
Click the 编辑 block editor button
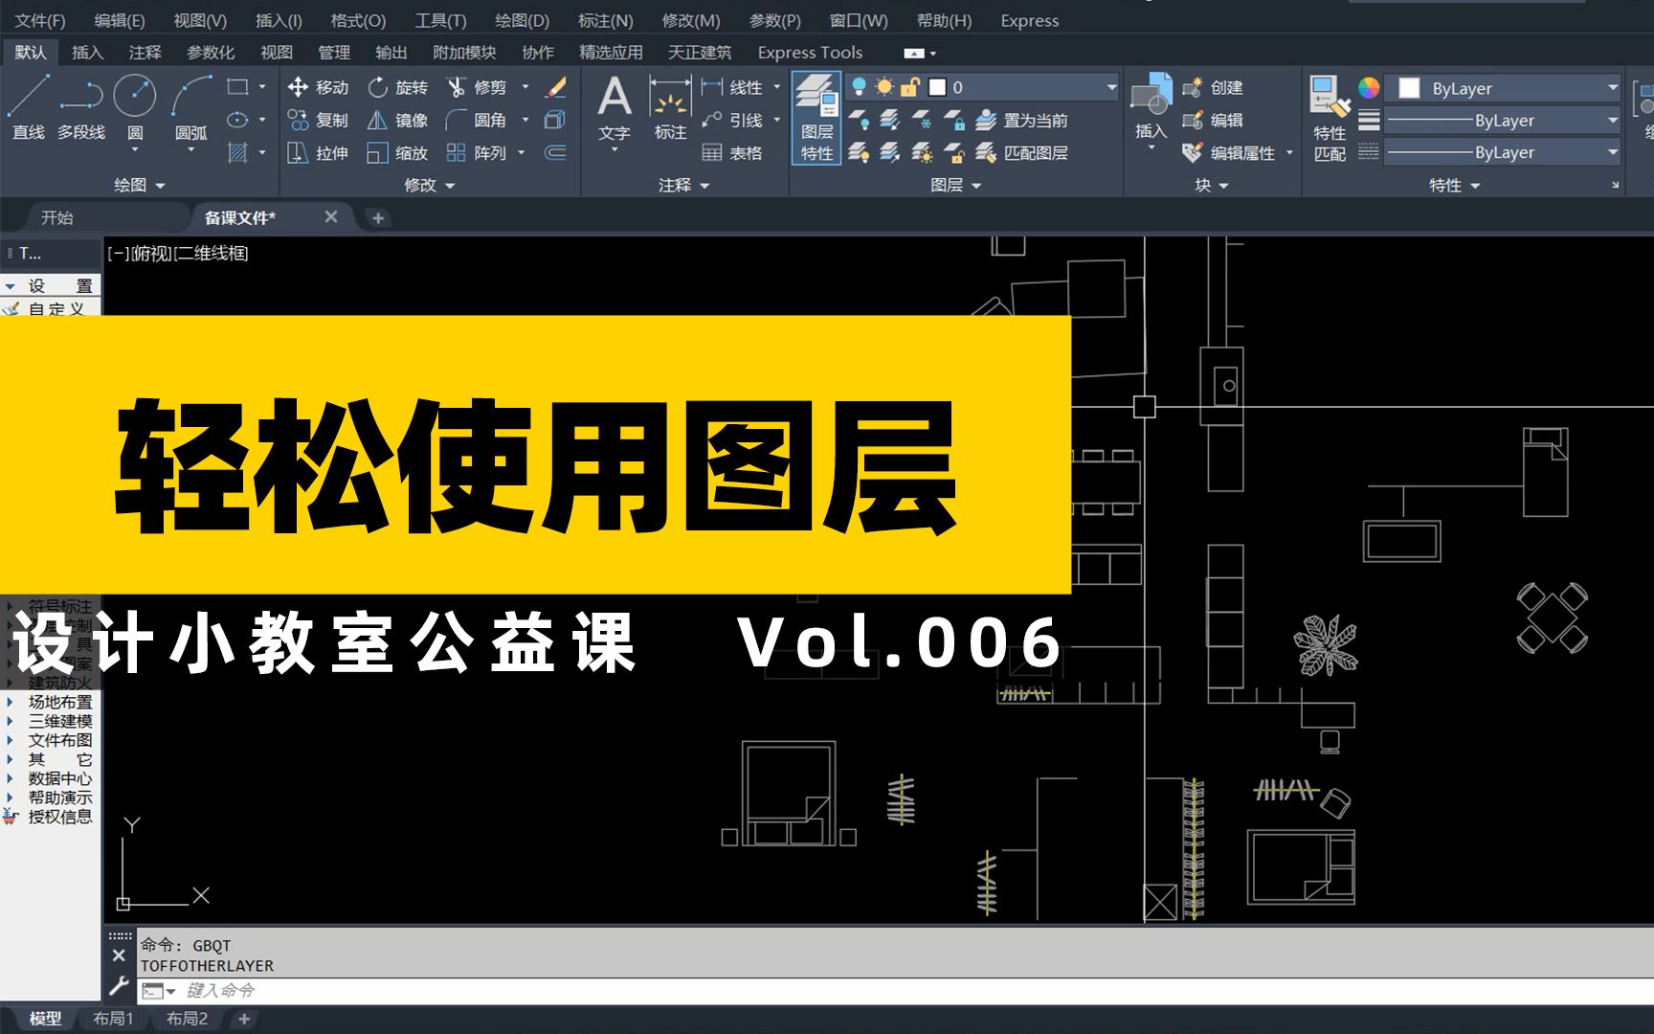[x=1212, y=120]
